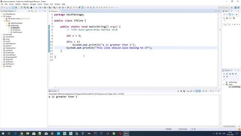Screen dimensions: 241x136
Task: Open the dropdown next to the Debug icon
Action: coord(42,8)
